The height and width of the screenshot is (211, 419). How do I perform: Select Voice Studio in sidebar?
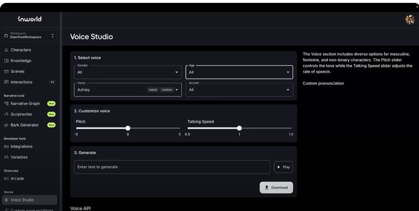[x=29, y=200]
